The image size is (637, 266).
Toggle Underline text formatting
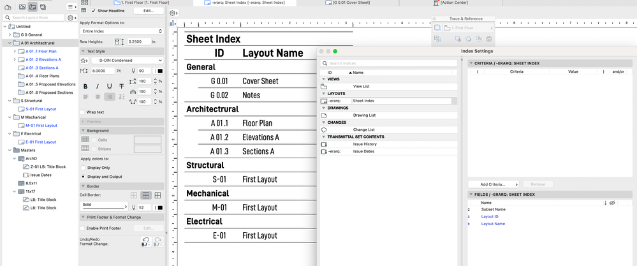point(109,86)
